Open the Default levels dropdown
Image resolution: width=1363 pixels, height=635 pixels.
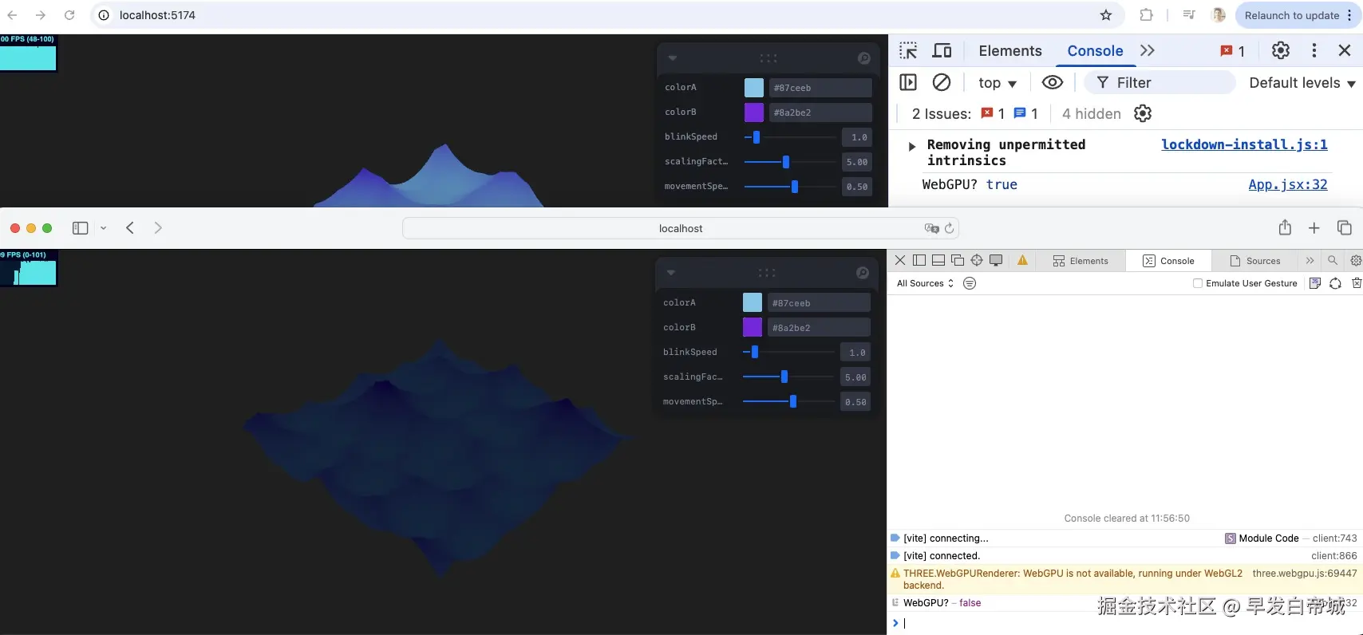[1302, 83]
